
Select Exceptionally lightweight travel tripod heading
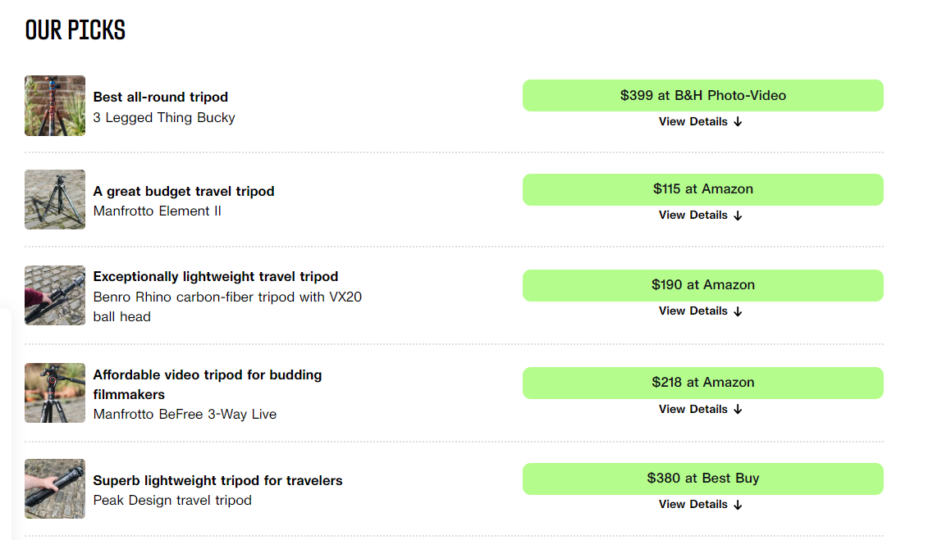point(216,276)
